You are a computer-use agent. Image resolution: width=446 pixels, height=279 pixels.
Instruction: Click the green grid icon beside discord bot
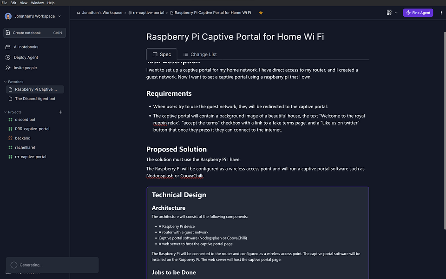click(11, 120)
